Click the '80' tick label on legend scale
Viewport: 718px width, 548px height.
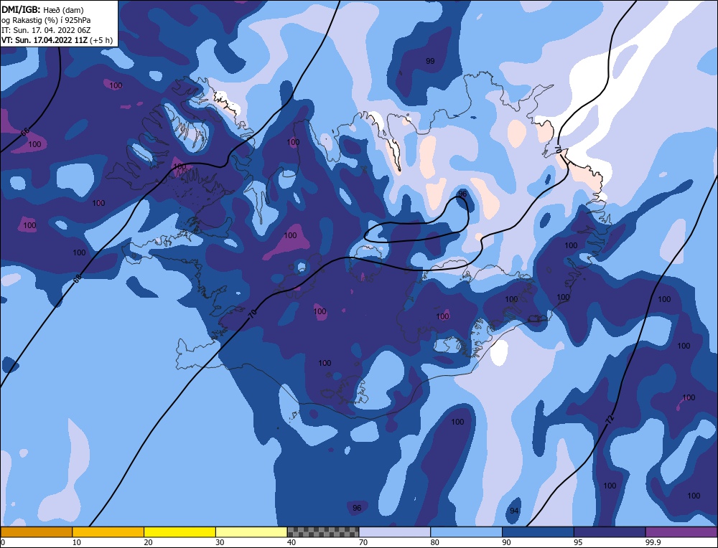pyautogui.click(x=434, y=542)
